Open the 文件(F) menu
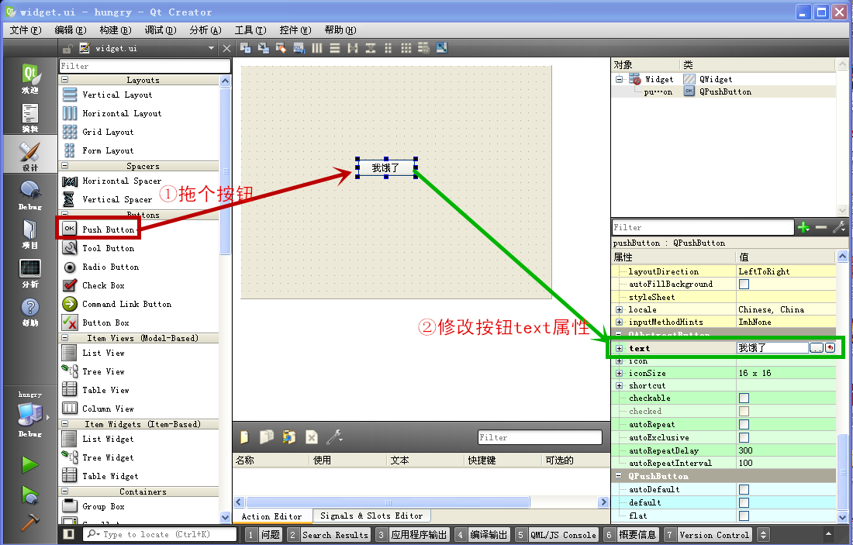The height and width of the screenshot is (545, 853). 26,30
